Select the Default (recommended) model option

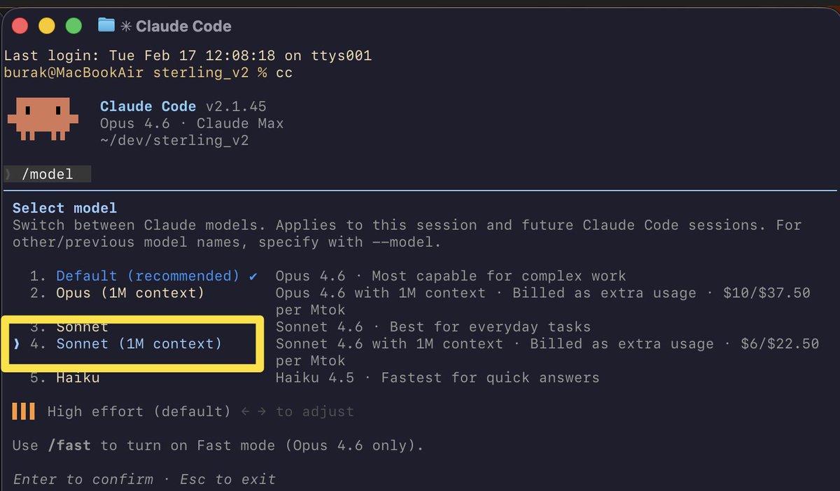click(148, 276)
